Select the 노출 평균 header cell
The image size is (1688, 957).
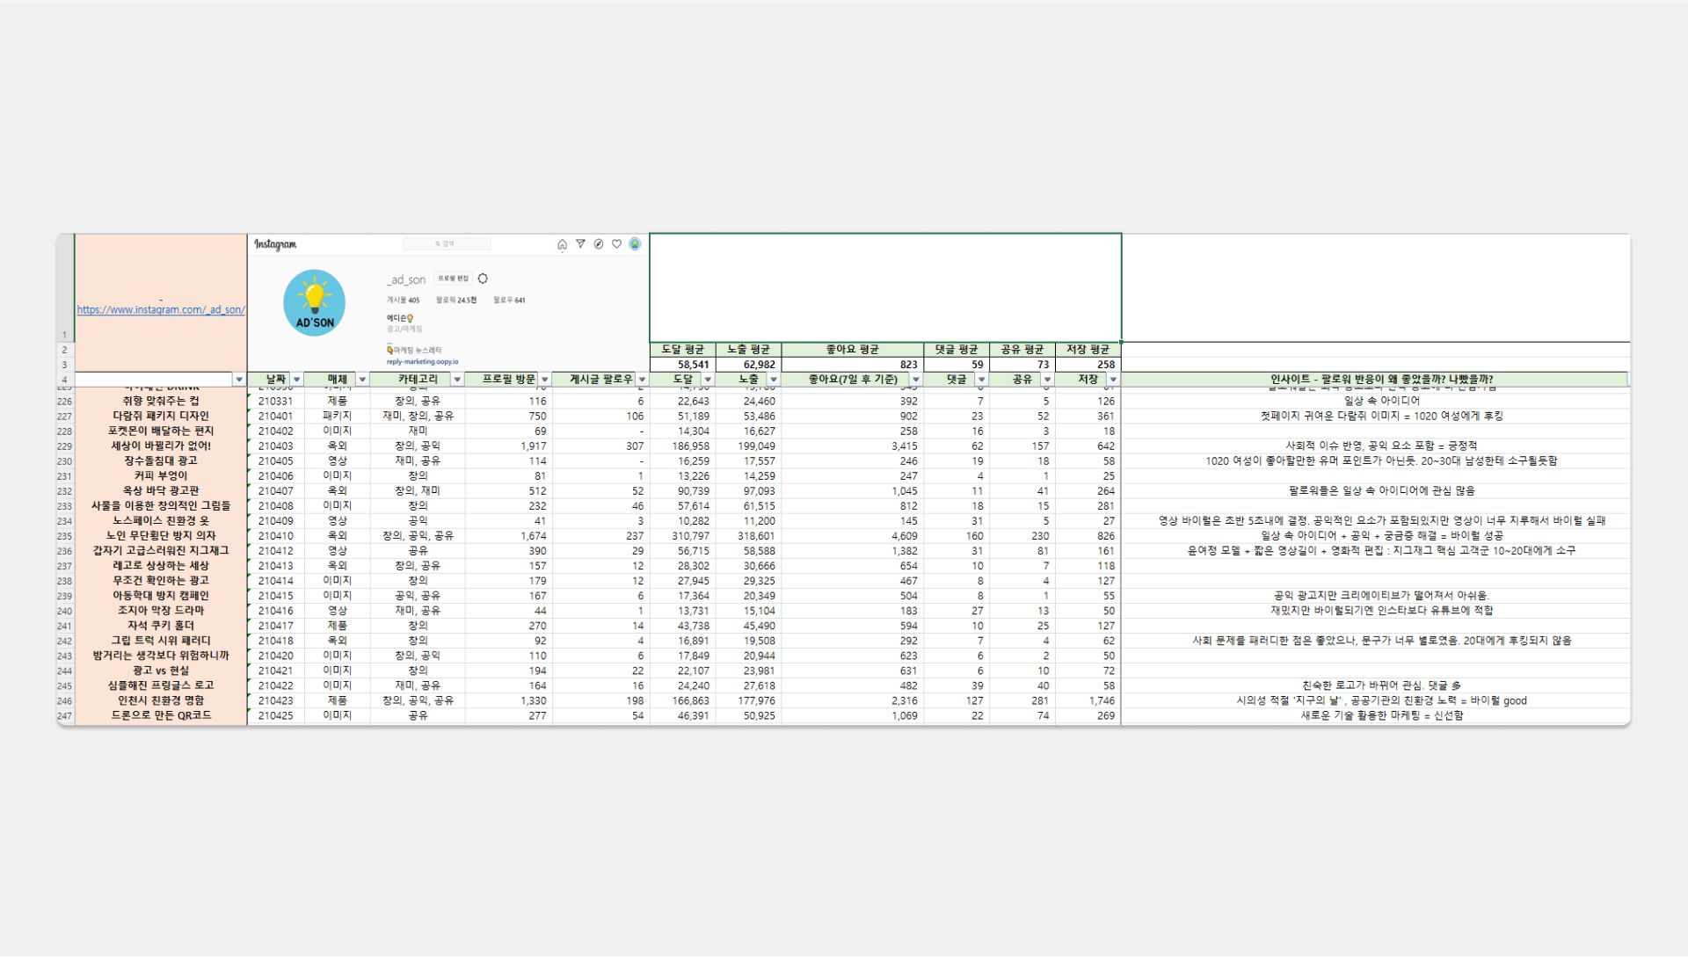tap(748, 350)
